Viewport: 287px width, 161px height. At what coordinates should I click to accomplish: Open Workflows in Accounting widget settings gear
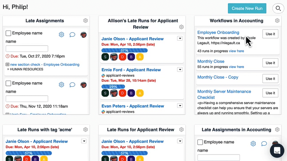277,21
